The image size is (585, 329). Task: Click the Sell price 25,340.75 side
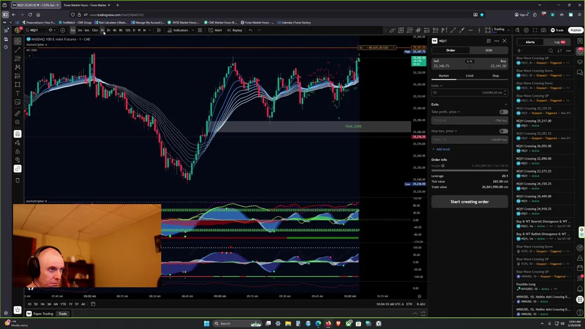pyautogui.click(x=450, y=64)
